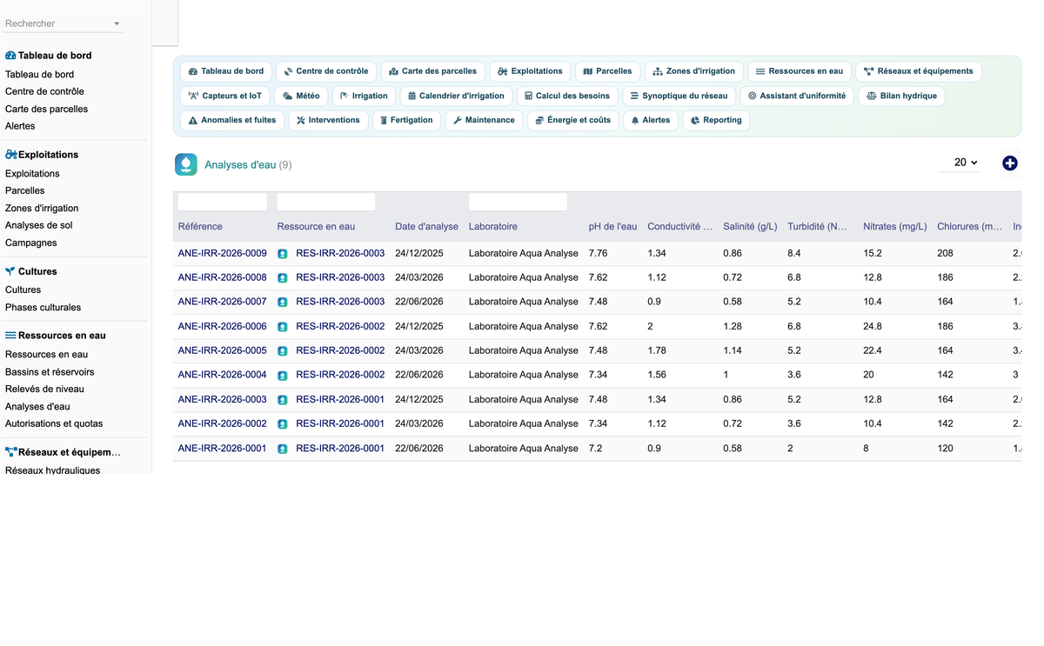
Task: Open sidebar Centre de contrôle menu item
Action: [x=44, y=91]
